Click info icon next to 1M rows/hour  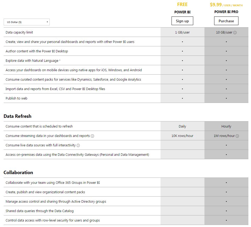pyautogui.click(x=237, y=136)
